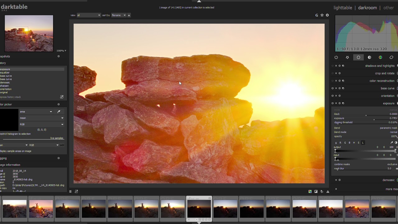Select sharpen history item

32,86
